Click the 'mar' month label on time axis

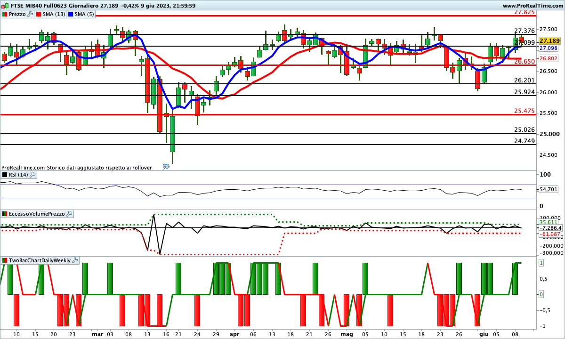click(97, 334)
